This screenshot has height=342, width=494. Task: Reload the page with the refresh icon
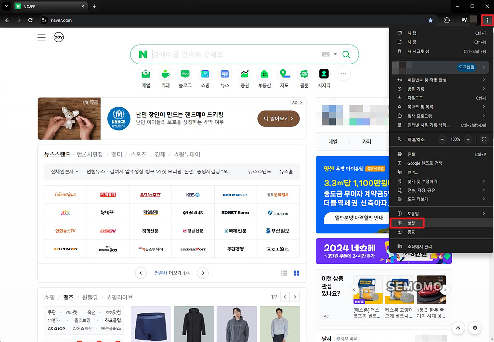point(30,20)
